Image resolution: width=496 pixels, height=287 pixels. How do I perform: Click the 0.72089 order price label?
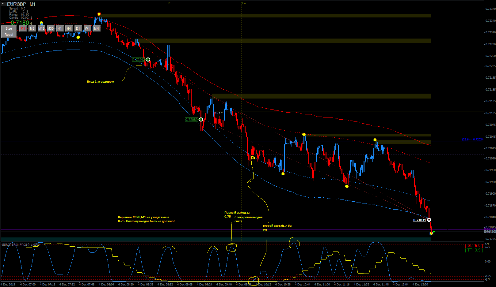tap(191, 120)
